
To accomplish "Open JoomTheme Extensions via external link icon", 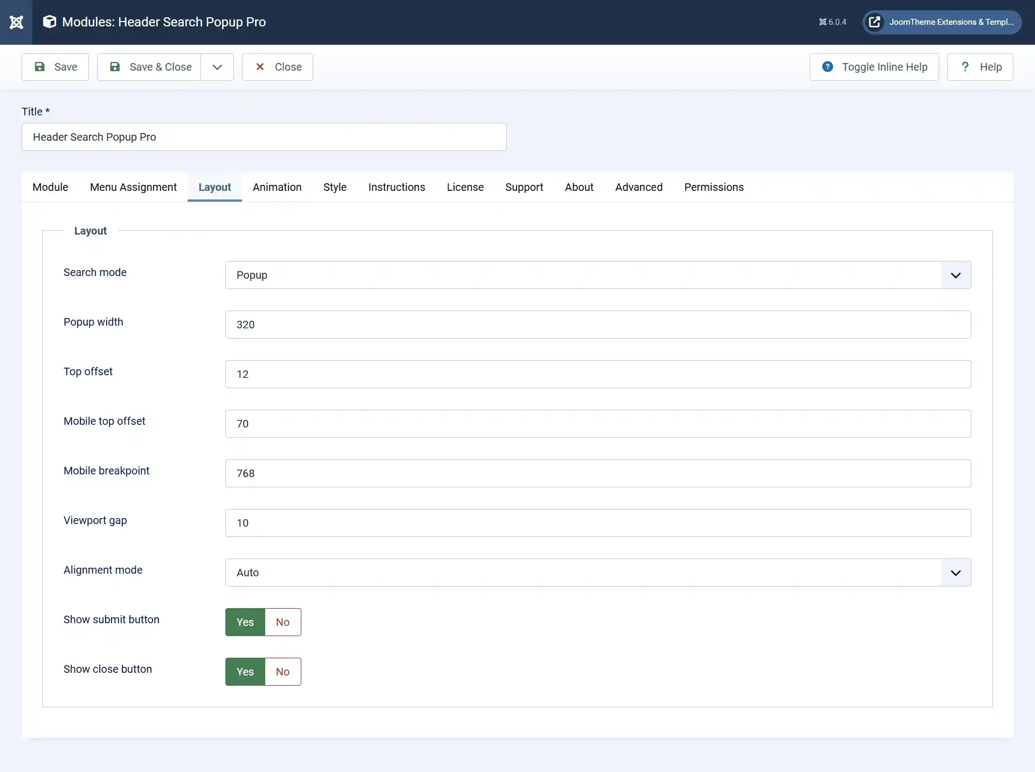I will [875, 22].
